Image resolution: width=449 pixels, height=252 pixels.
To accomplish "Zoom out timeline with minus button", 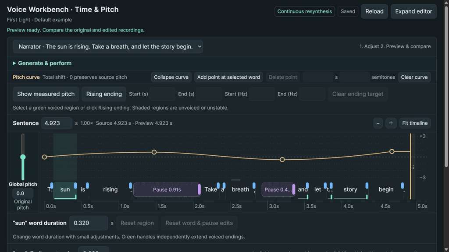I will [378, 123].
